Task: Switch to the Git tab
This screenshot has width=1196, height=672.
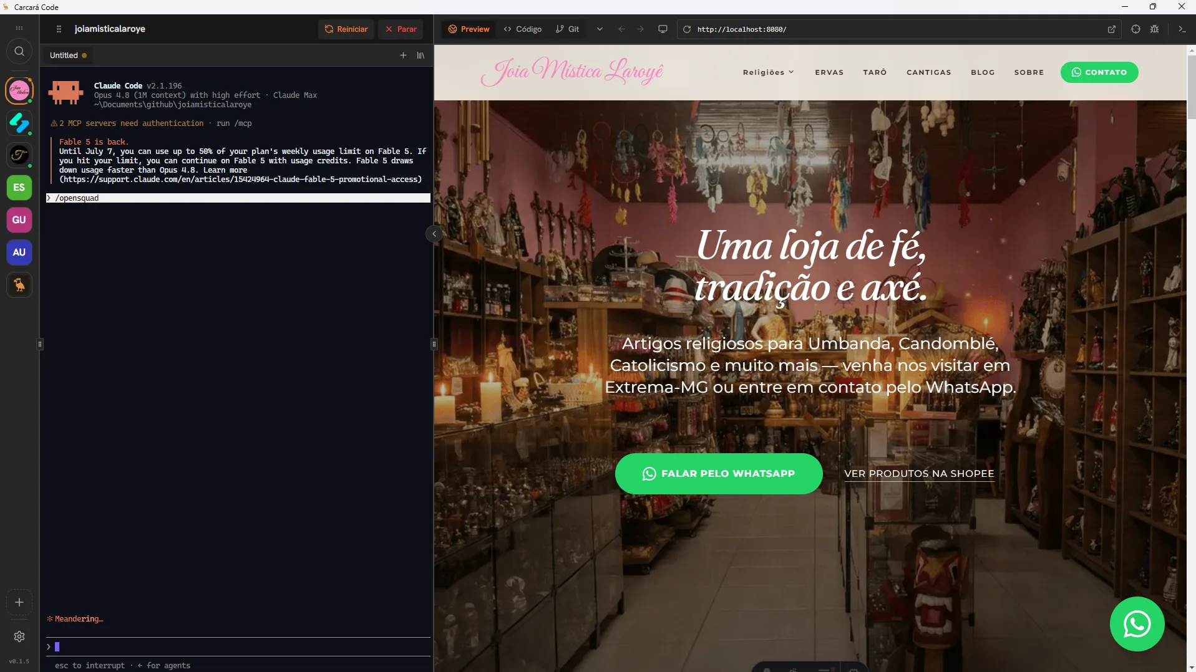Action: (x=568, y=29)
